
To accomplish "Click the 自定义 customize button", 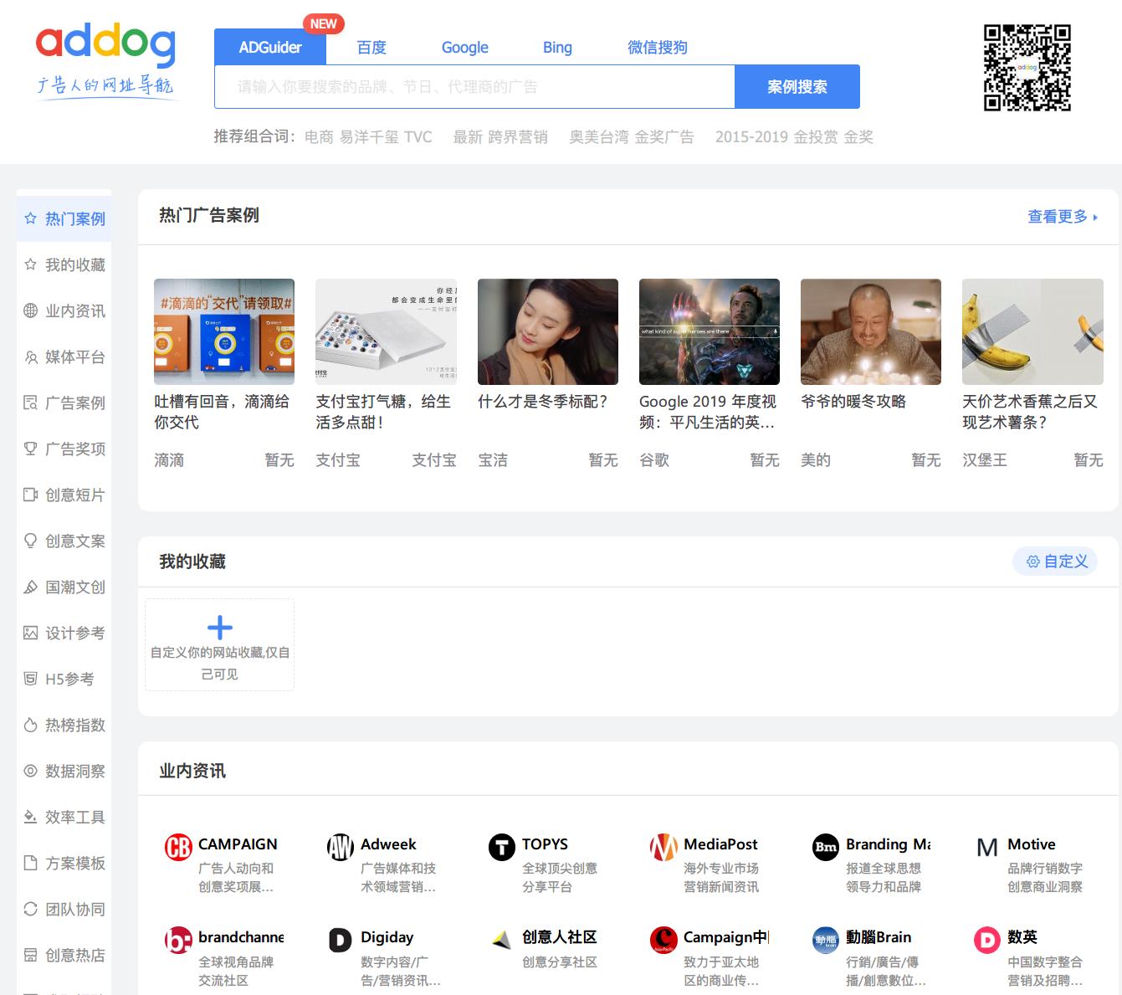I will coord(1057,562).
